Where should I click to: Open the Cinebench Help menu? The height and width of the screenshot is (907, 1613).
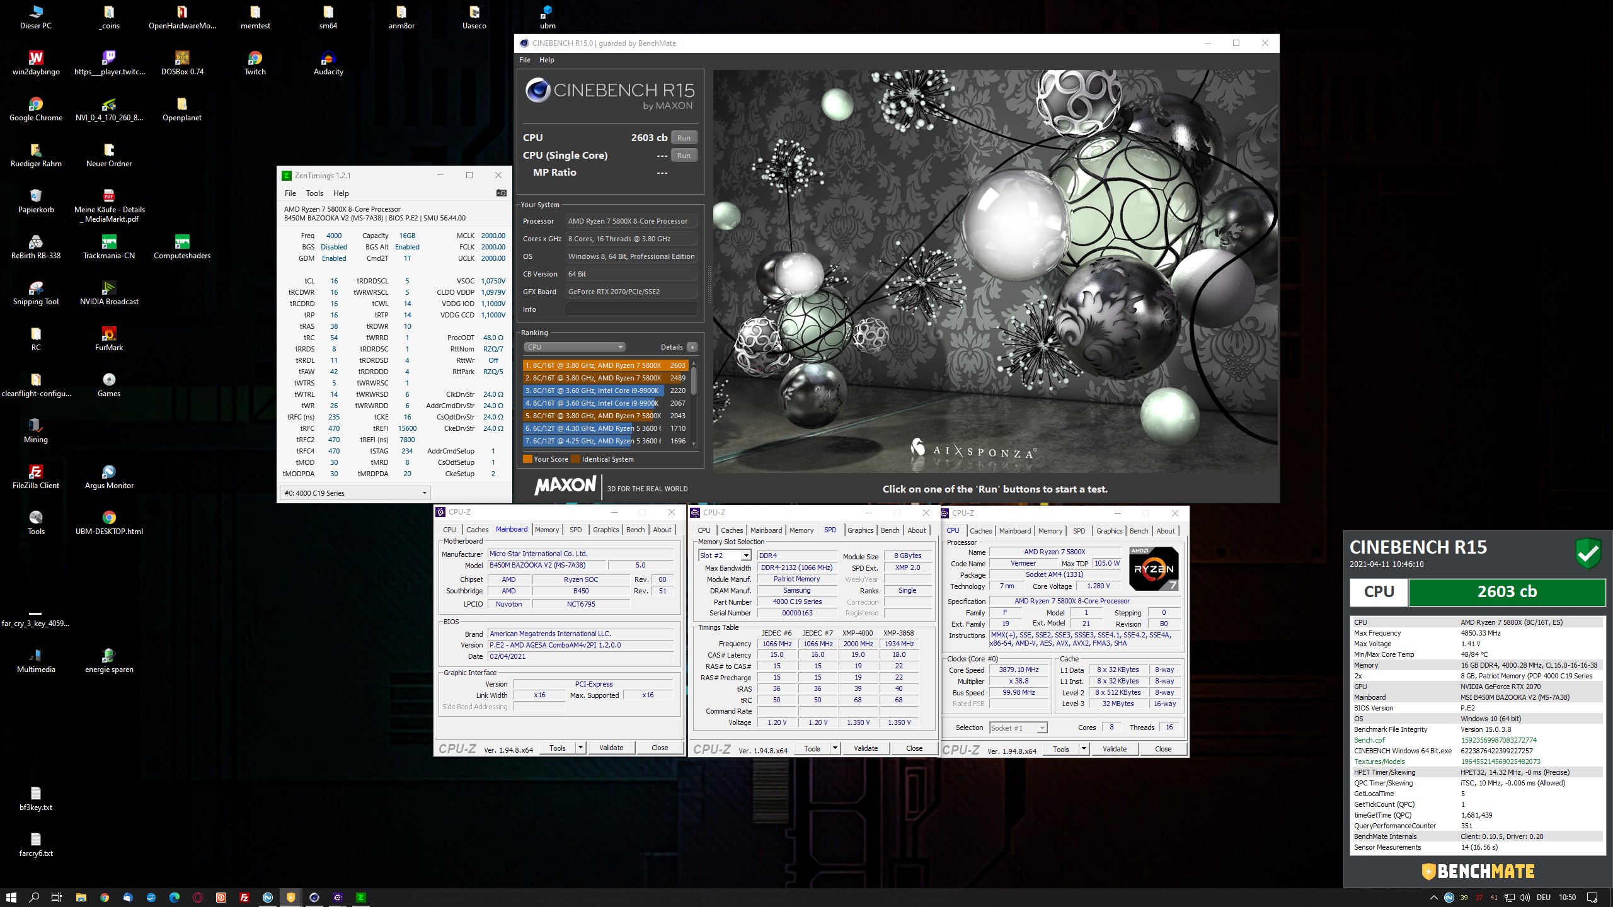click(x=547, y=60)
